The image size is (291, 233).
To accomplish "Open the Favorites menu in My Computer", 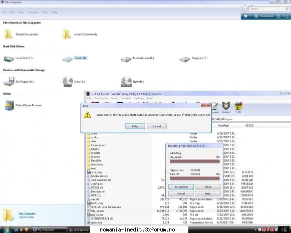I will tap(33, 12).
